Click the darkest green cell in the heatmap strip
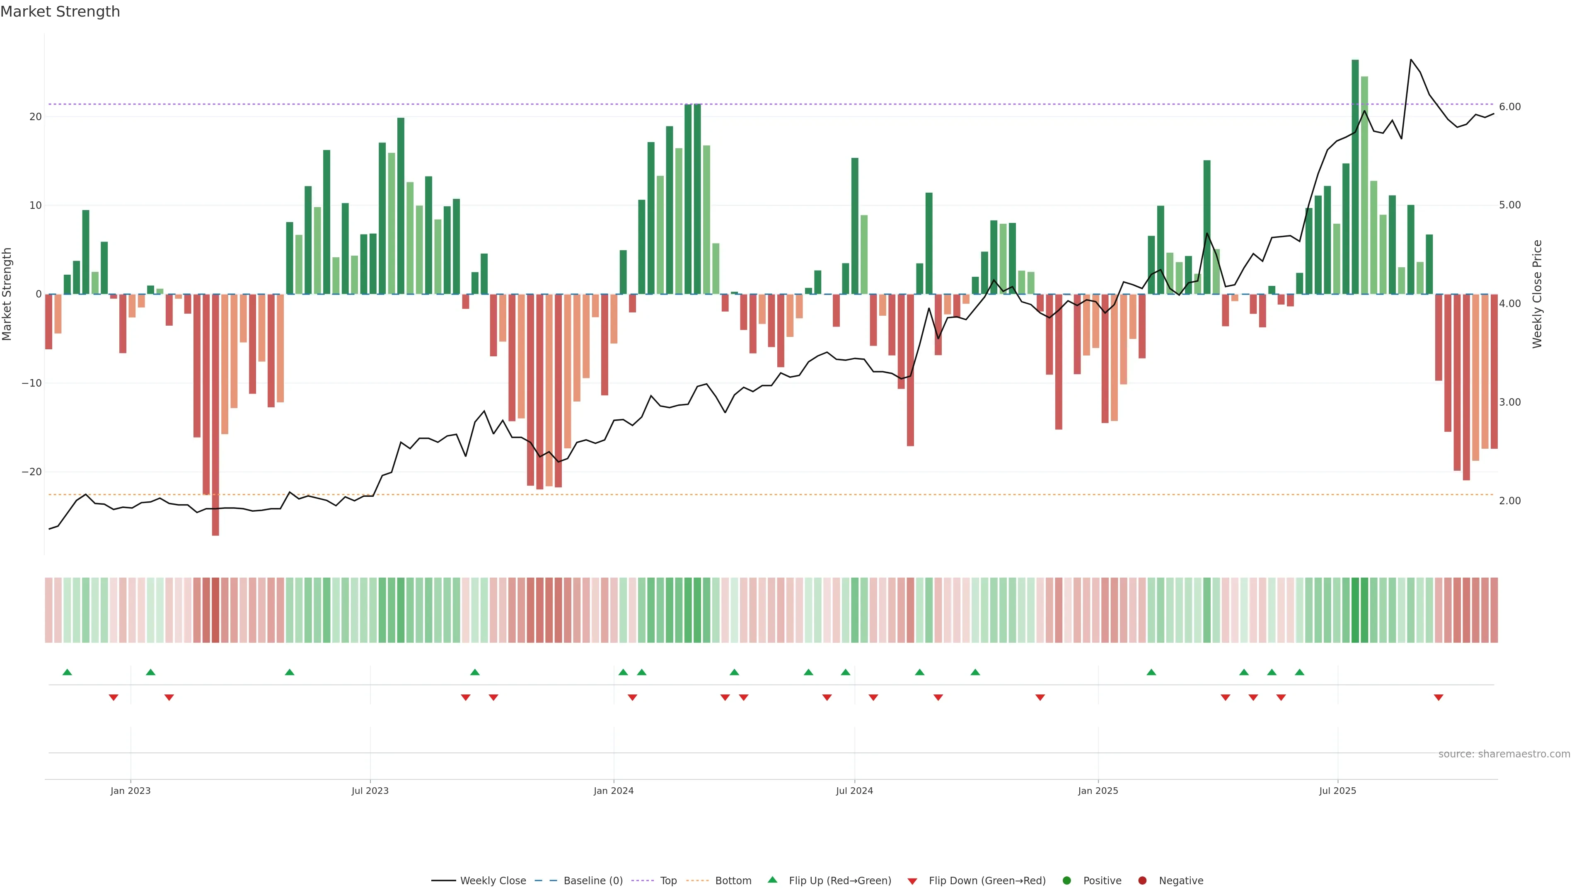The height and width of the screenshot is (895, 1591). pos(1355,610)
